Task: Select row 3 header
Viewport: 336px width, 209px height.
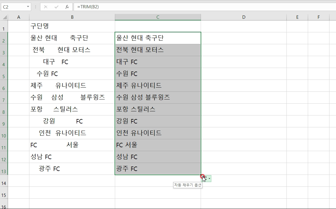Action: [4, 50]
